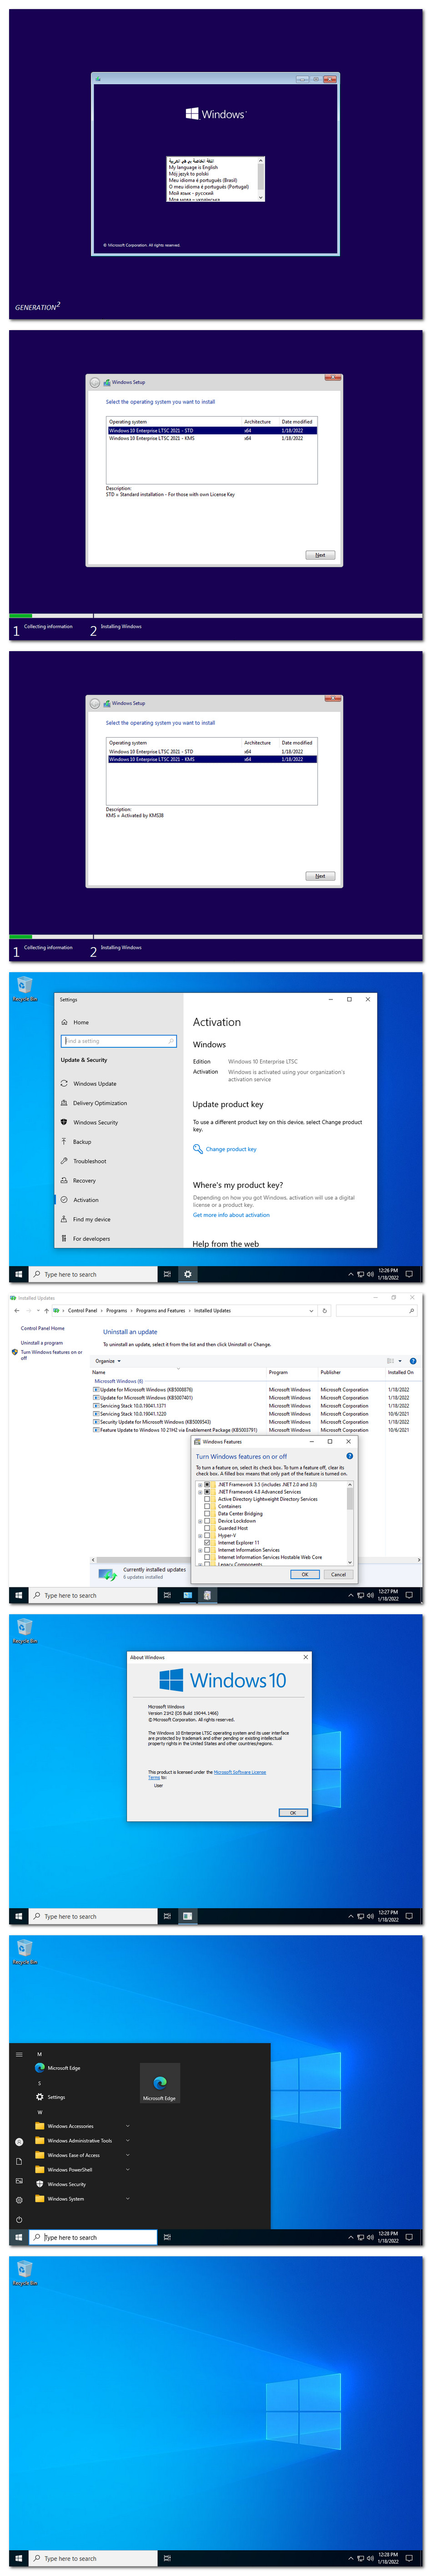Click Cancel in Windows Features dialog
This screenshot has width=432, height=2576.
click(x=338, y=1574)
